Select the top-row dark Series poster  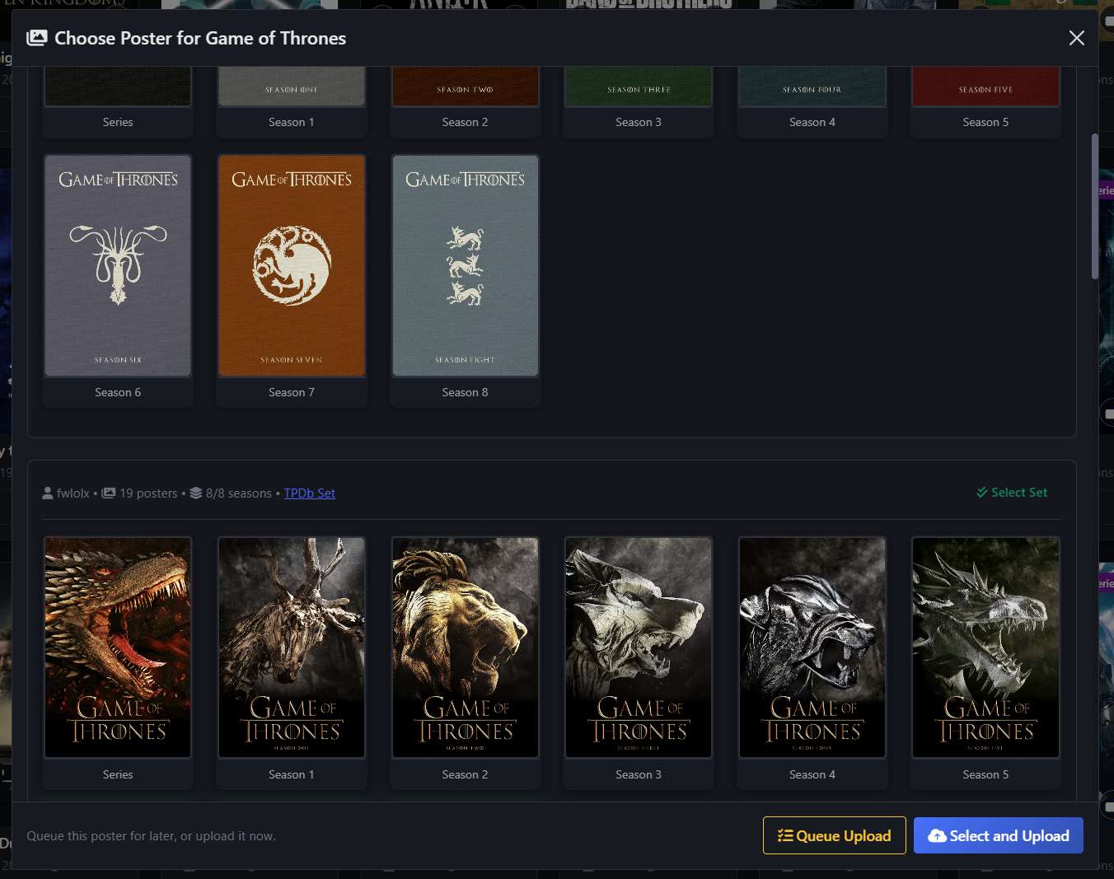118,86
